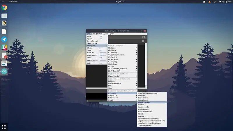Expand the EEPROM examples submenu

point(122,81)
